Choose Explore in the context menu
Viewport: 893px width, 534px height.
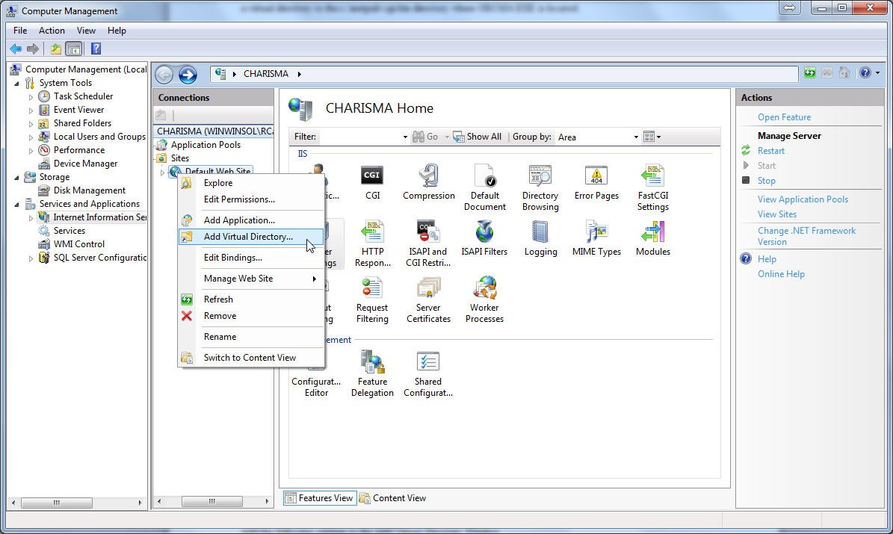click(x=250, y=183)
